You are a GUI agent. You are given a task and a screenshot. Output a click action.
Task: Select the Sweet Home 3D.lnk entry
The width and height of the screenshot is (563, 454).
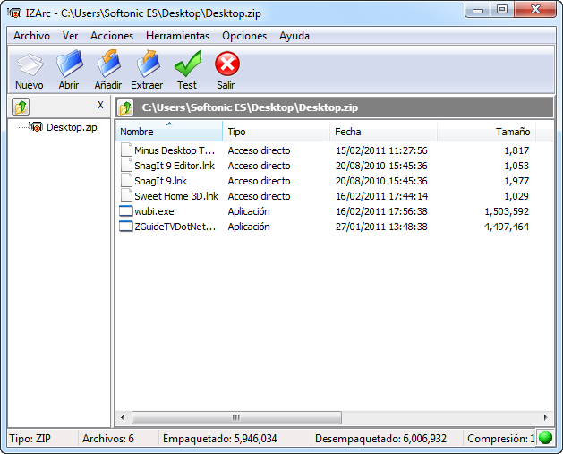pos(176,196)
